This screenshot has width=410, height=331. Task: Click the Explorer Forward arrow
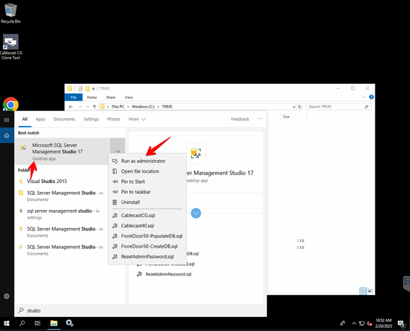coord(80,106)
